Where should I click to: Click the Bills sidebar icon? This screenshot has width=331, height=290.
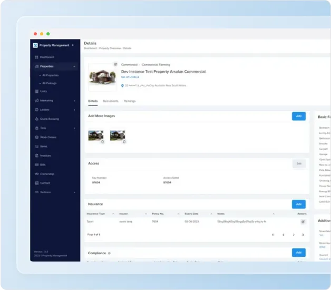36,165
